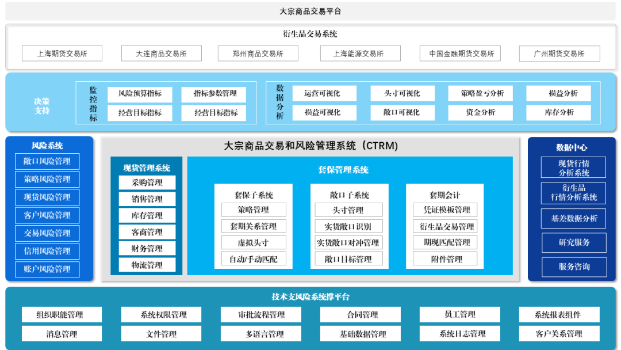Image resolution: width=621 pixels, height=350 pixels.
Task: Click 多语言管理 in the support platform
Action: tap(260, 333)
